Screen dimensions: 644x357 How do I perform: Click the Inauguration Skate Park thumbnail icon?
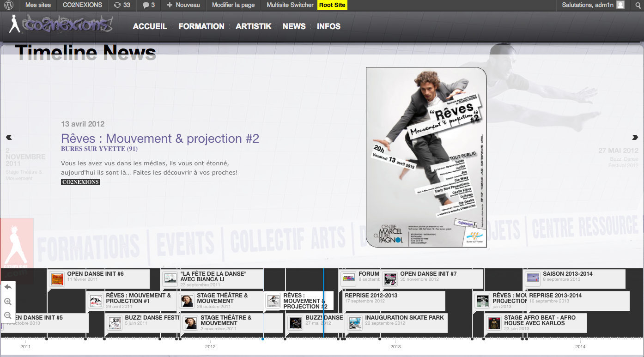pos(355,323)
